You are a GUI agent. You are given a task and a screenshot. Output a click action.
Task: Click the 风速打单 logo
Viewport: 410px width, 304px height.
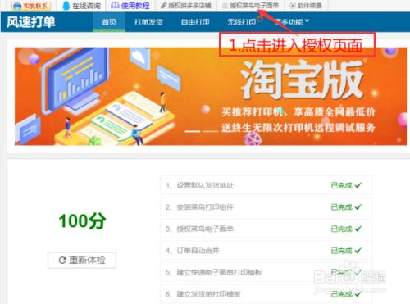(x=31, y=22)
